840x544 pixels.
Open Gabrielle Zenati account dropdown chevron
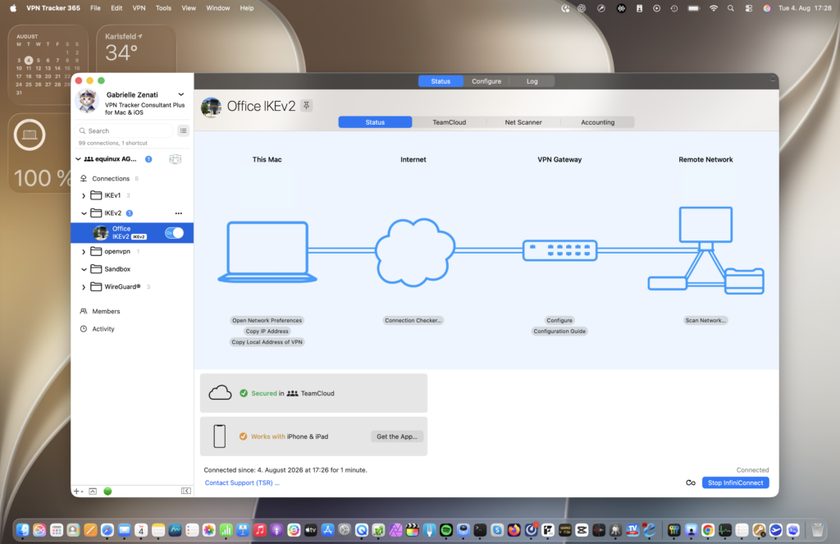click(x=181, y=94)
